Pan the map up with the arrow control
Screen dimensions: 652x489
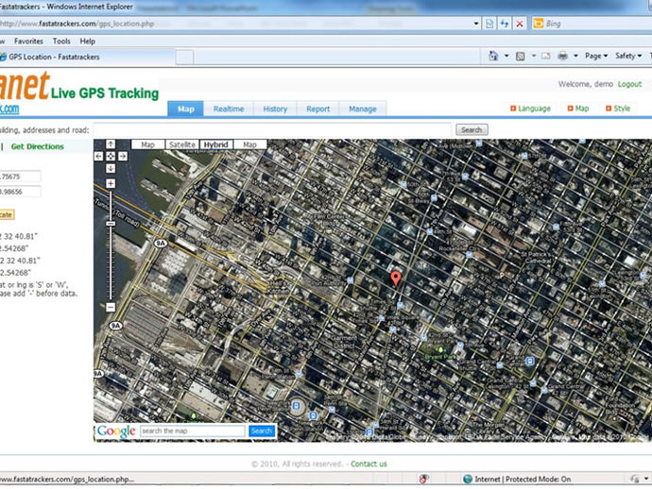point(111,144)
